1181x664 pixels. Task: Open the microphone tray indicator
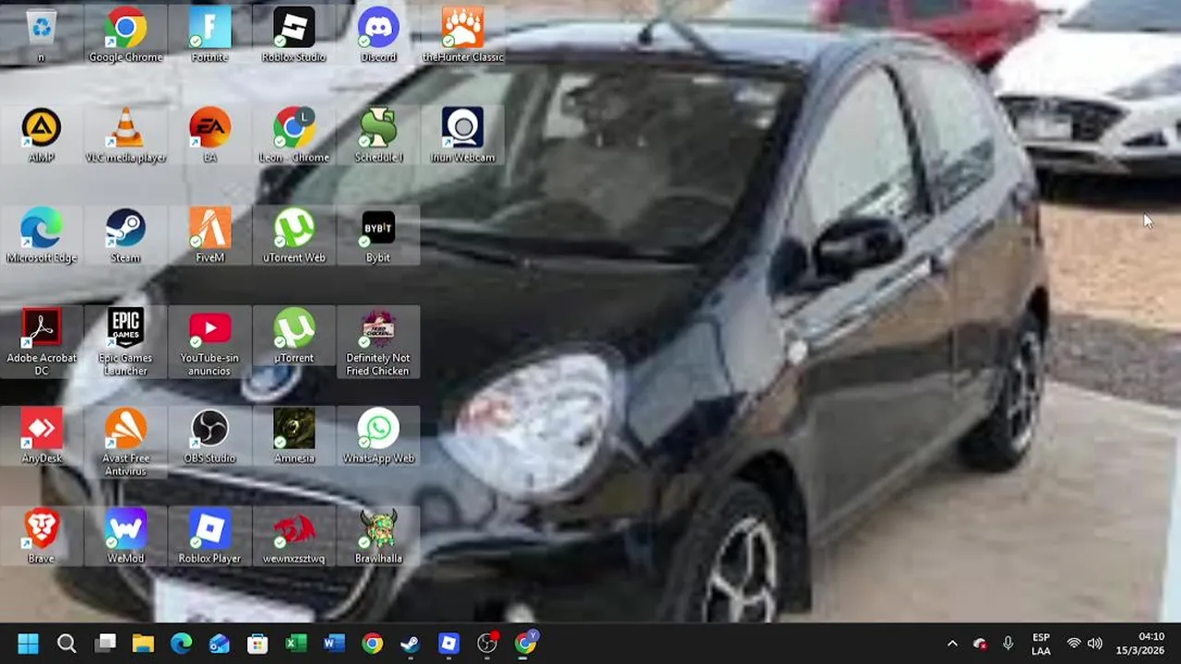[x=1008, y=644]
